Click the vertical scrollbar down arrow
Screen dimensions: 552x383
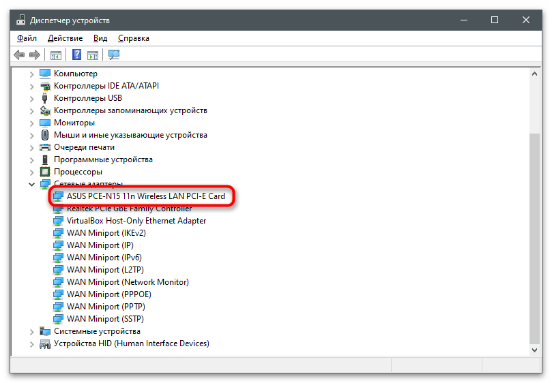click(x=534, y=350)
